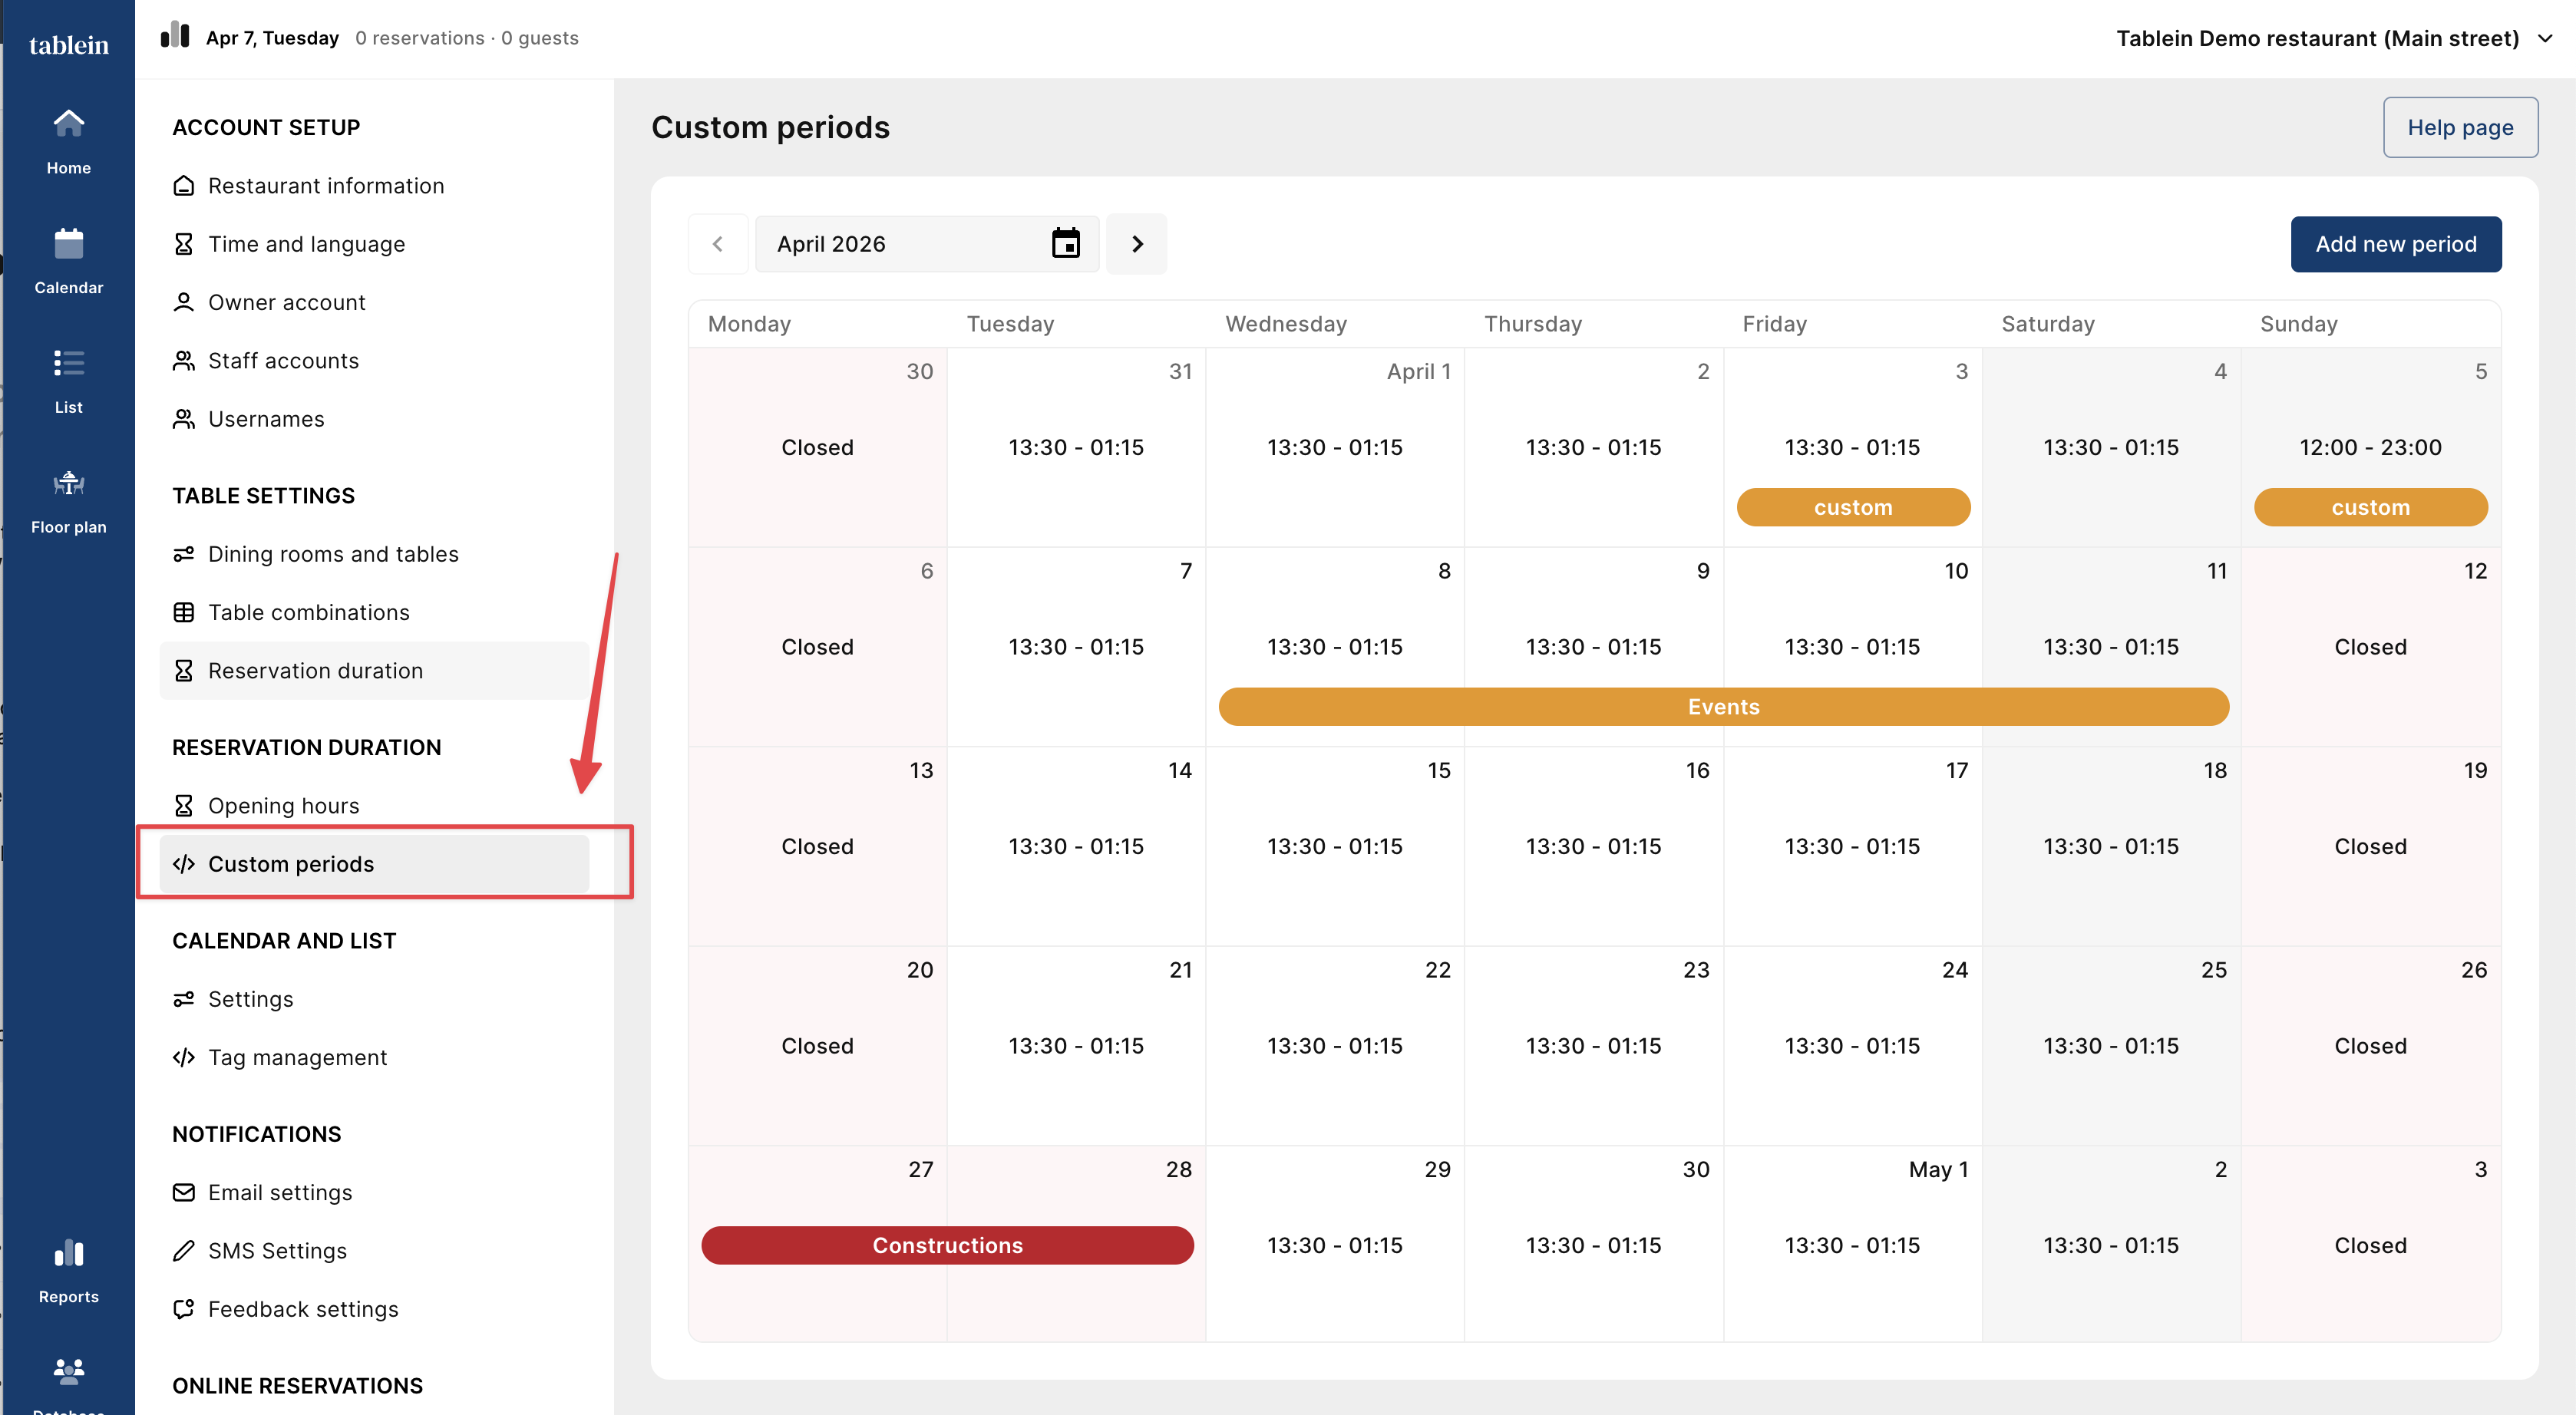Click the statistics bars icon in header
Screen dimensions: 2576x1415
point(175,36)
